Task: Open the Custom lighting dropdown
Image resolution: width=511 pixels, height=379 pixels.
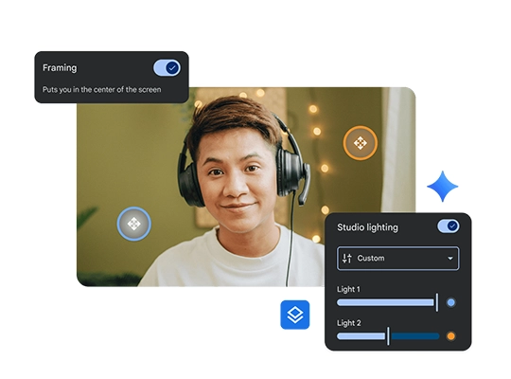Action: (x=397, y=259)
